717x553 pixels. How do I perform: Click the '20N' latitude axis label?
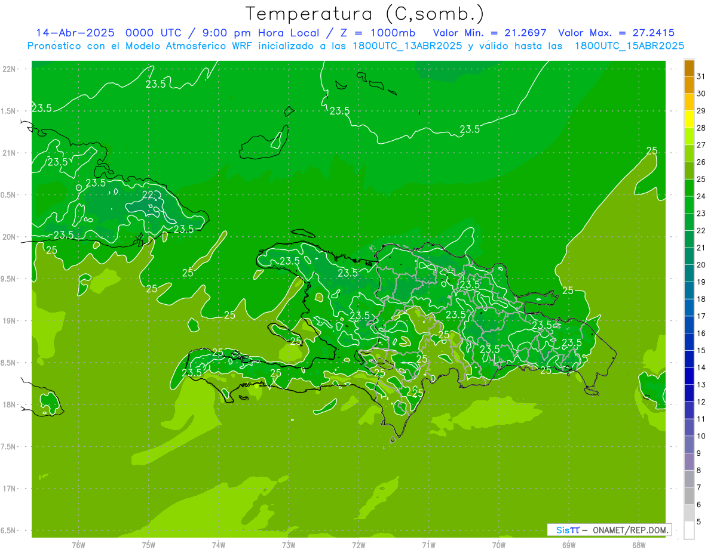(x=10, y=237)
